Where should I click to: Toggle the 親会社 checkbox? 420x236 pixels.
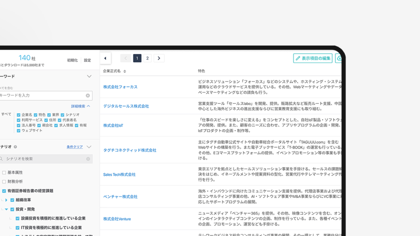(39, 125)
